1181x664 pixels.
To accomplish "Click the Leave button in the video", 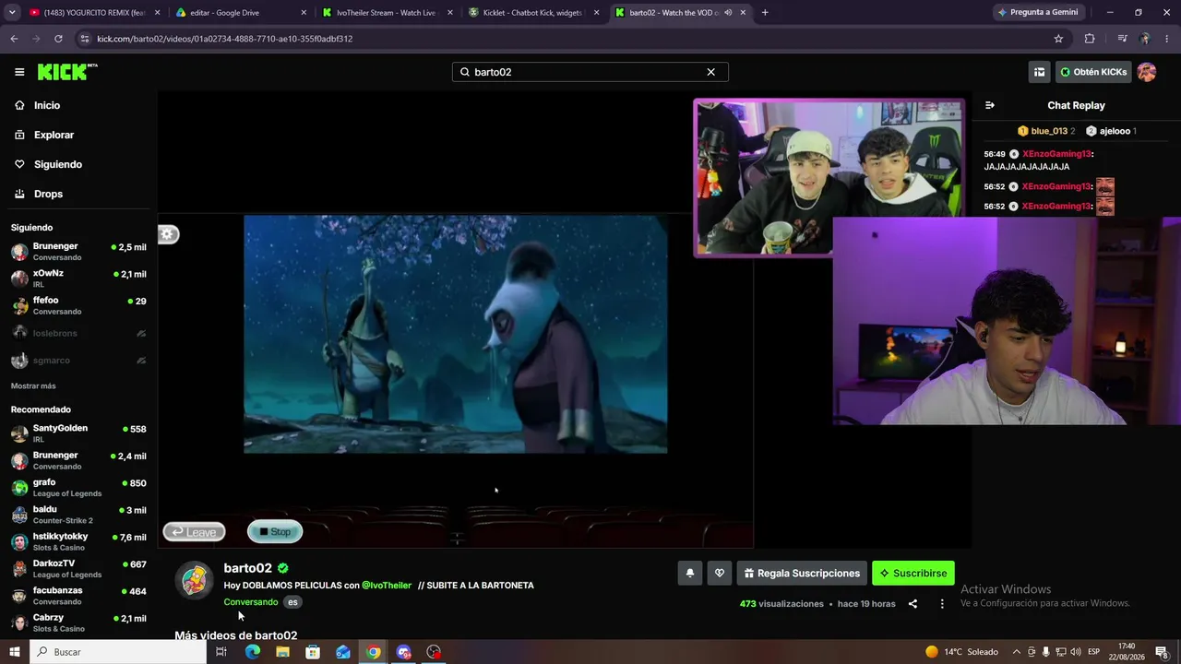I will coord(194,531).
